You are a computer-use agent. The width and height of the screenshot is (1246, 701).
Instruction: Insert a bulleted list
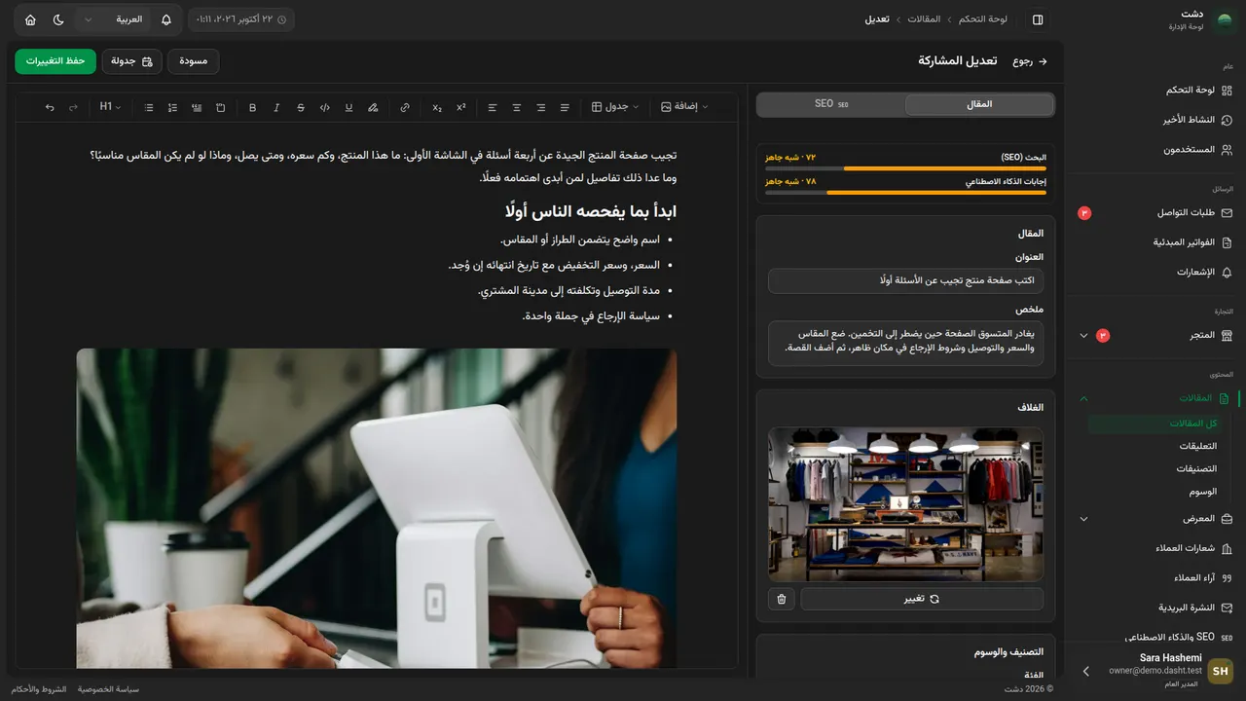click(149, 107)
